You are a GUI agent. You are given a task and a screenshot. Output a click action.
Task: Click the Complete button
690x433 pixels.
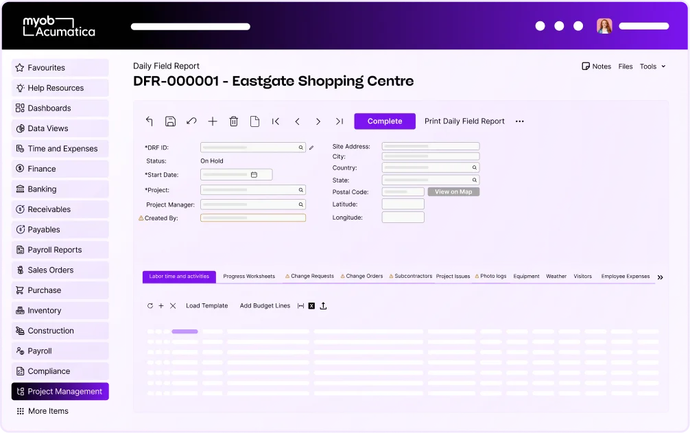(384, 121)
